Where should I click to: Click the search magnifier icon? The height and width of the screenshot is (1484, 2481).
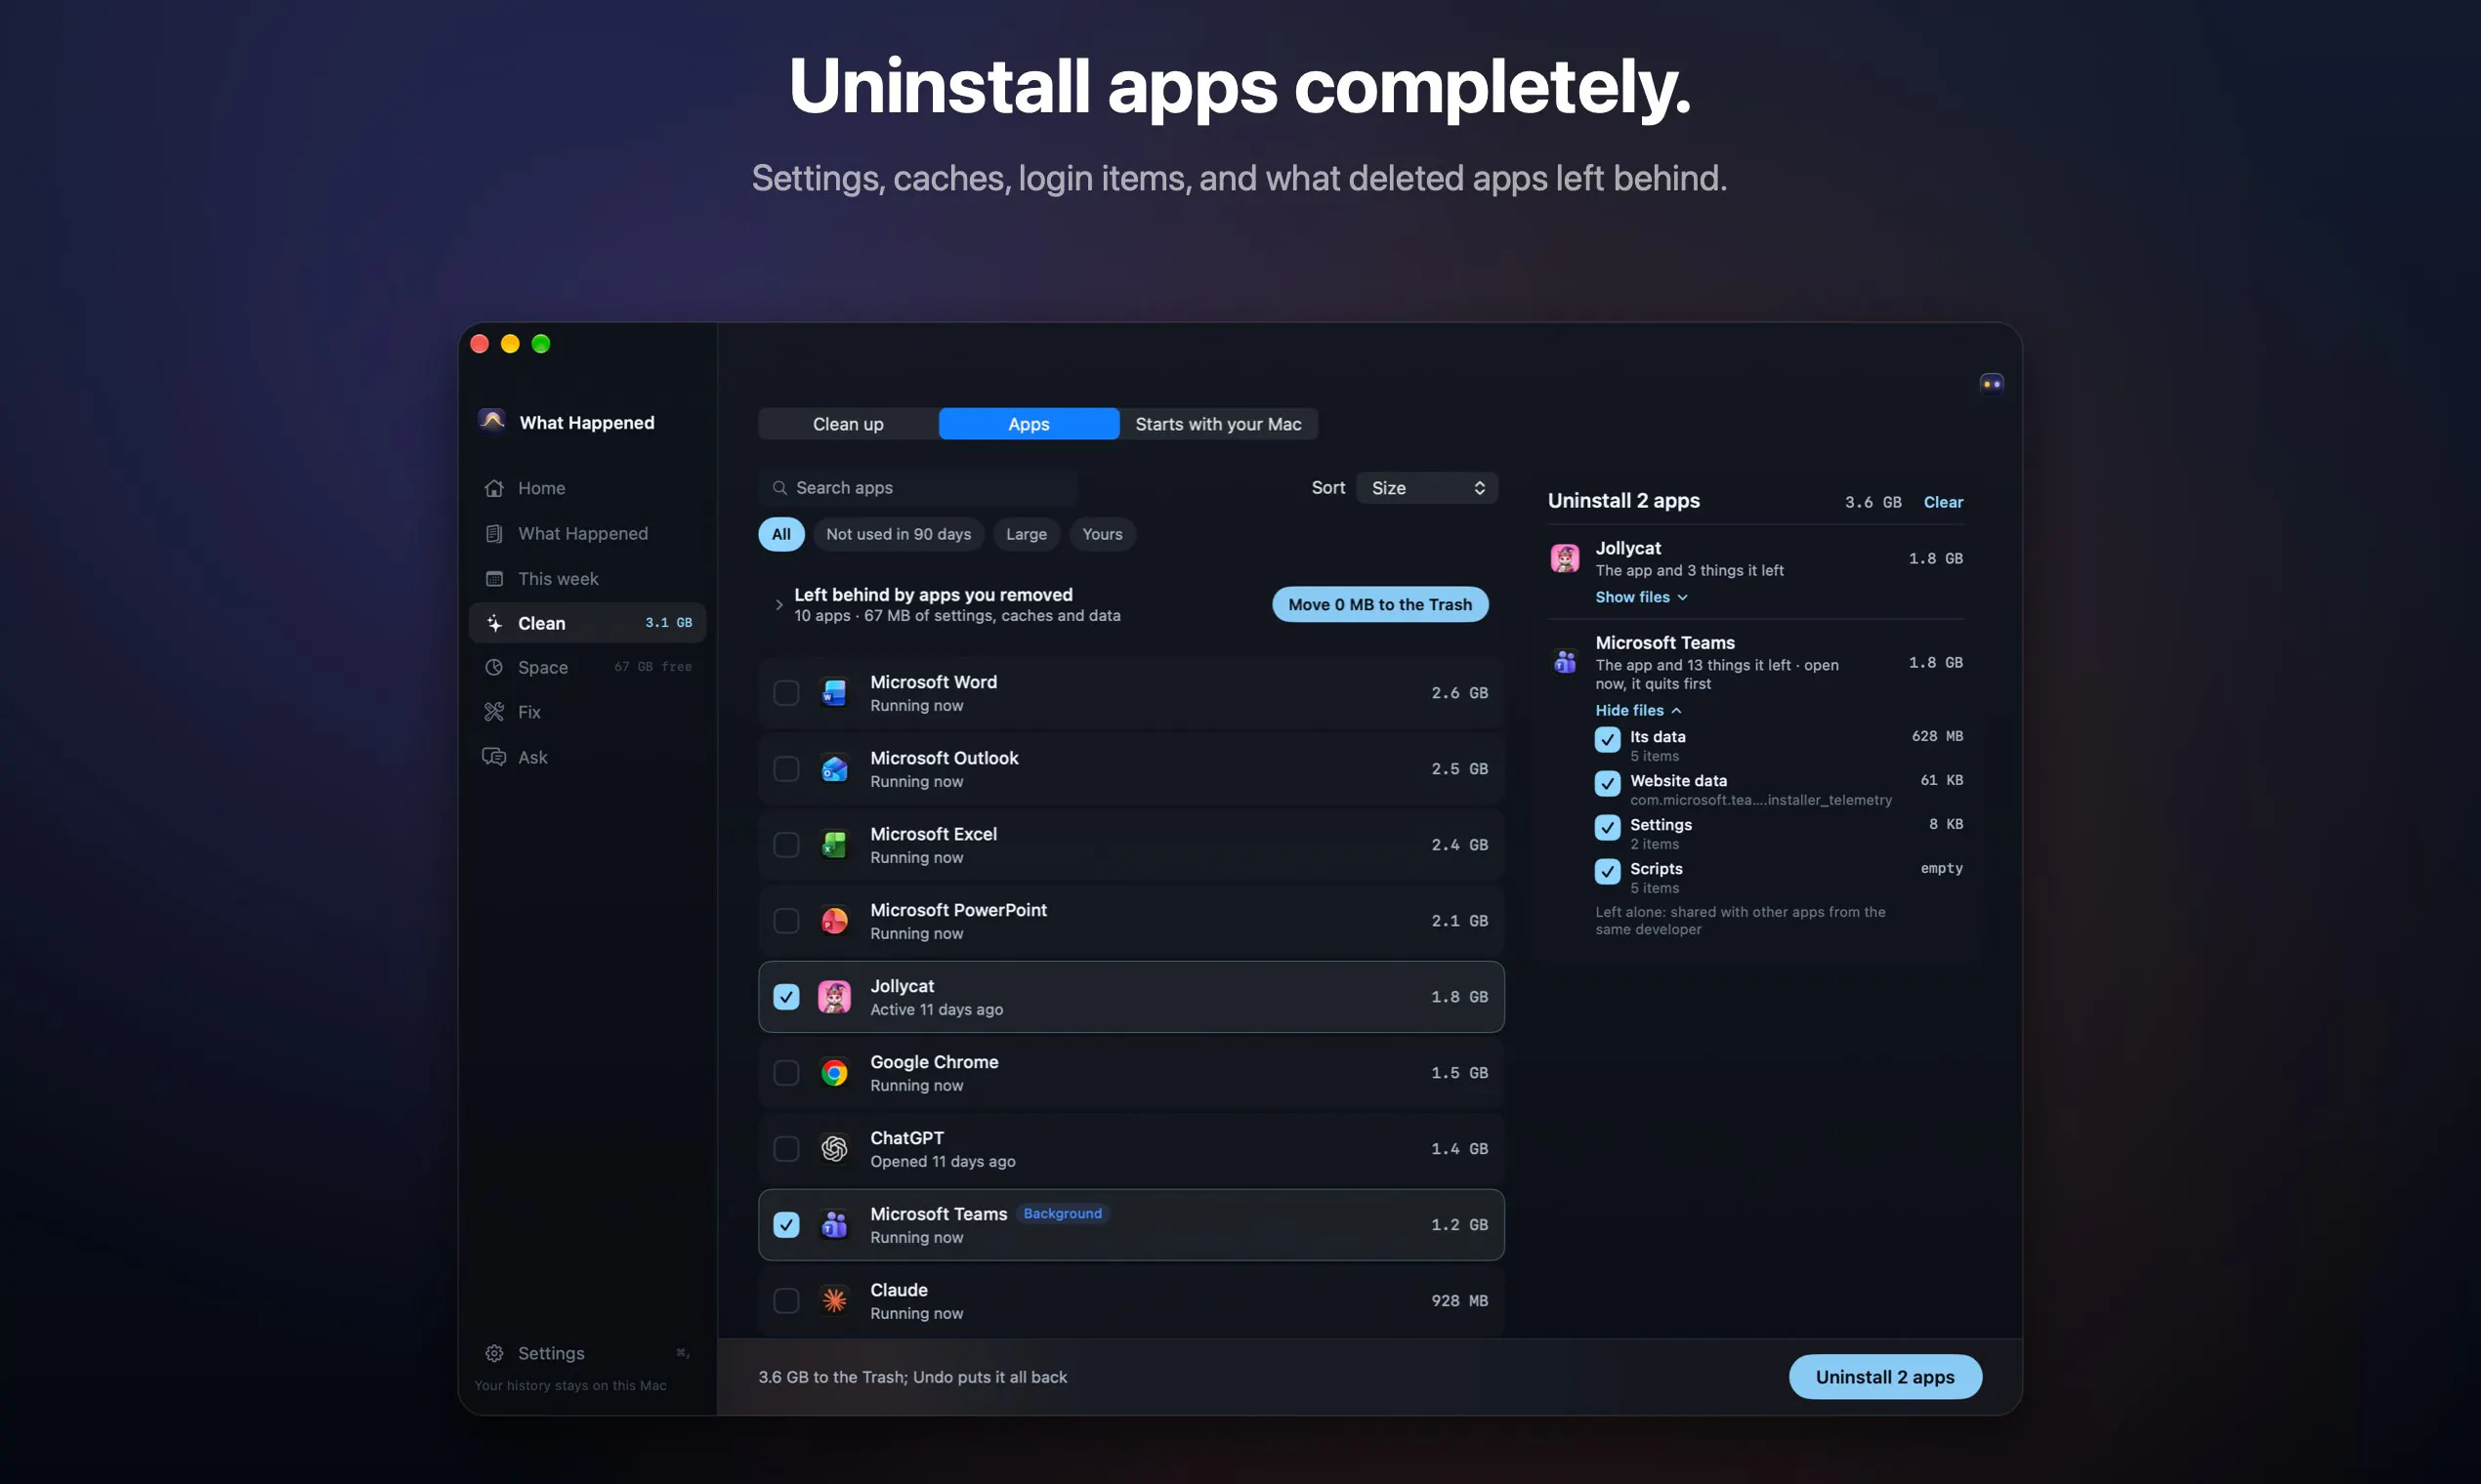(x=779, y=488)
